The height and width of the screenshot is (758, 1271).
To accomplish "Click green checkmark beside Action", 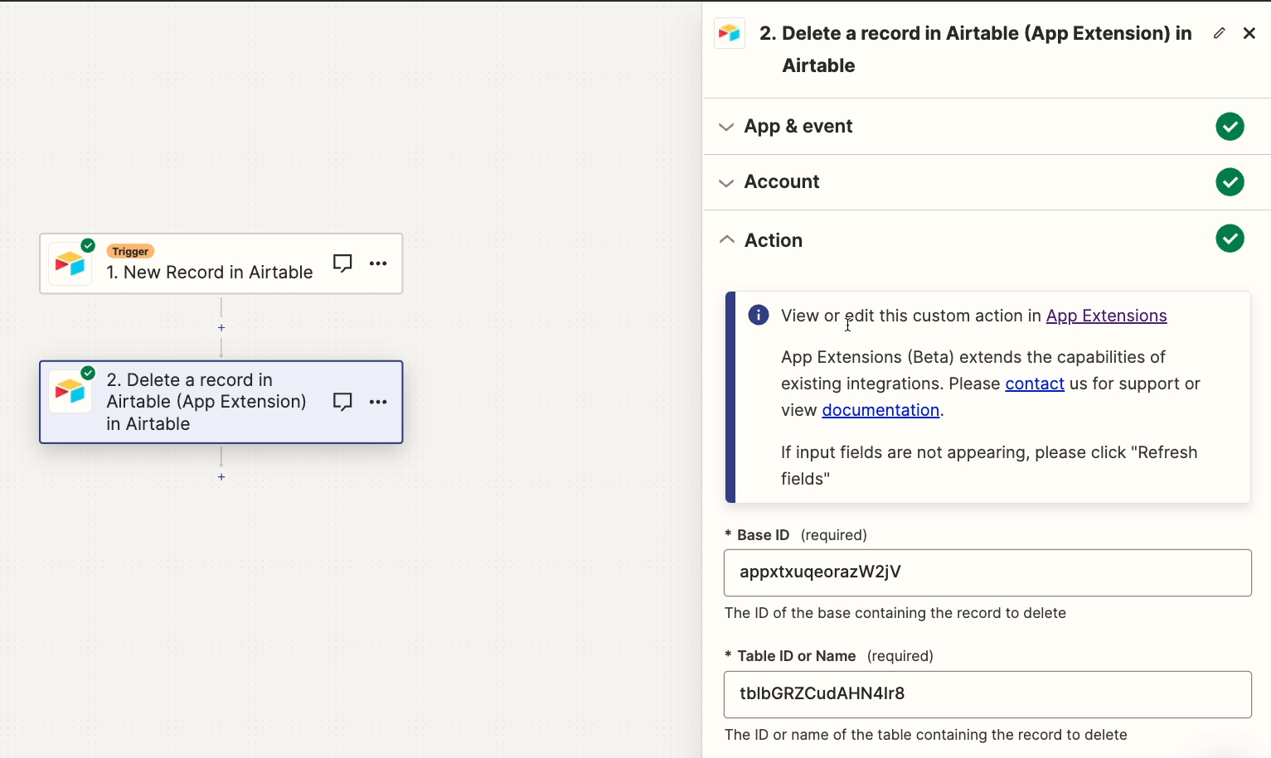I will [x=1230, y=239].
